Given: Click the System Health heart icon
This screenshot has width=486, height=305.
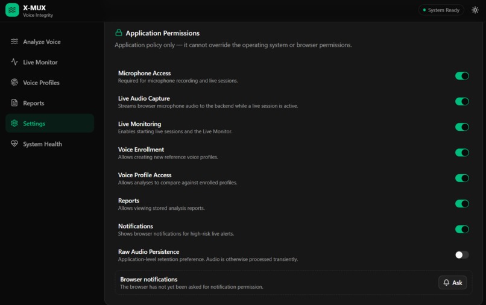Looking at the screenshot, I should pyautogui.click(x=14, y=144).
